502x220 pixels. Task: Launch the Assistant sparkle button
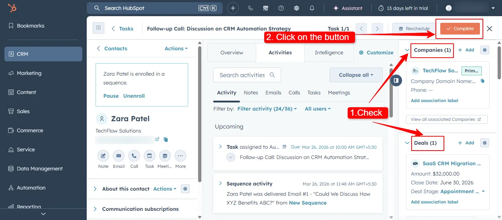tap(348, 8)
